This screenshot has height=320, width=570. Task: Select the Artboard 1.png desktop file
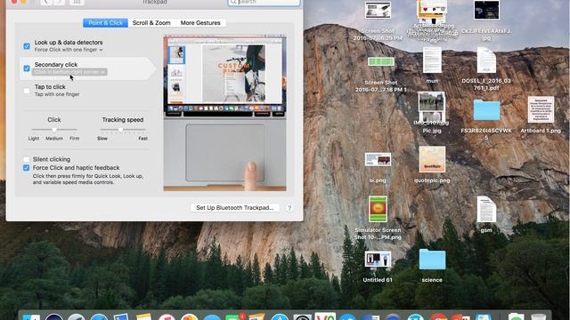tap(541, 115)
